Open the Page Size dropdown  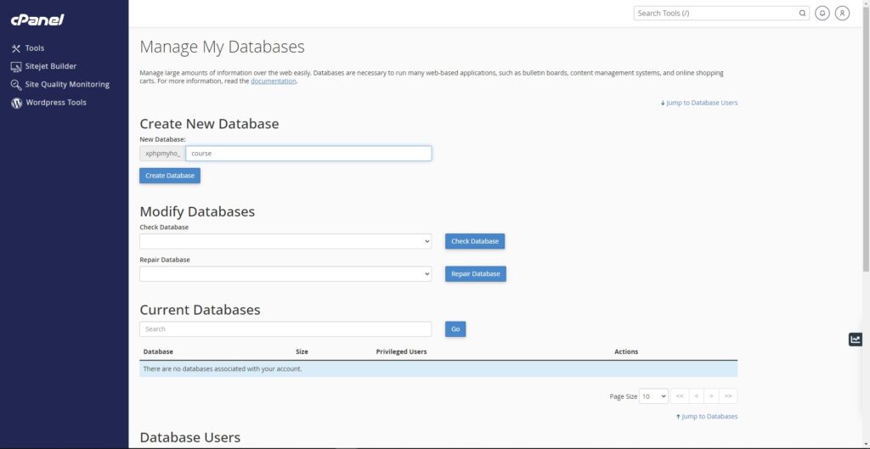(653, 396)
